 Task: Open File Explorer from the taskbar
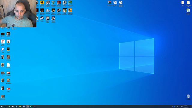(20, 106)
